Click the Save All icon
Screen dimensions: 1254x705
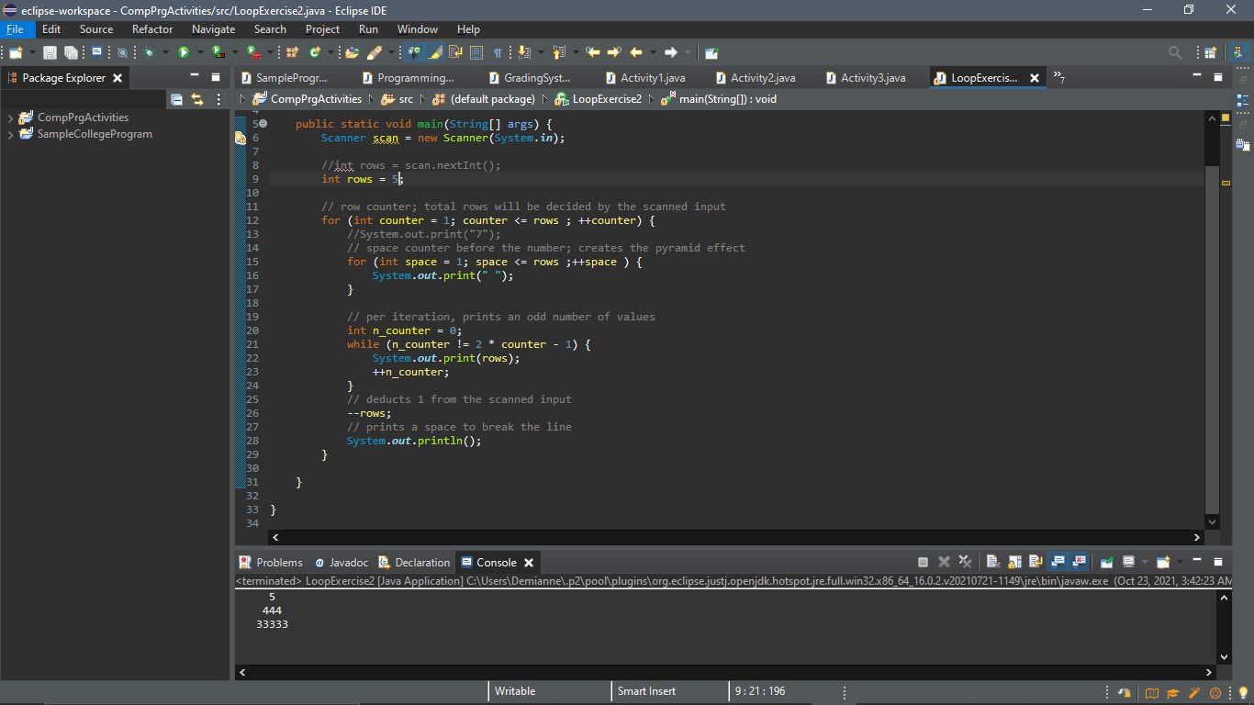click(x=71, y=53)
